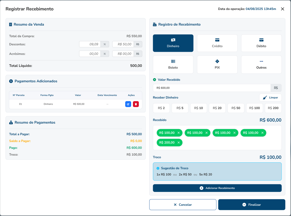Select Crédito card payment option
This screenshot has height=216, width=291.
click(x=217, y=43)
